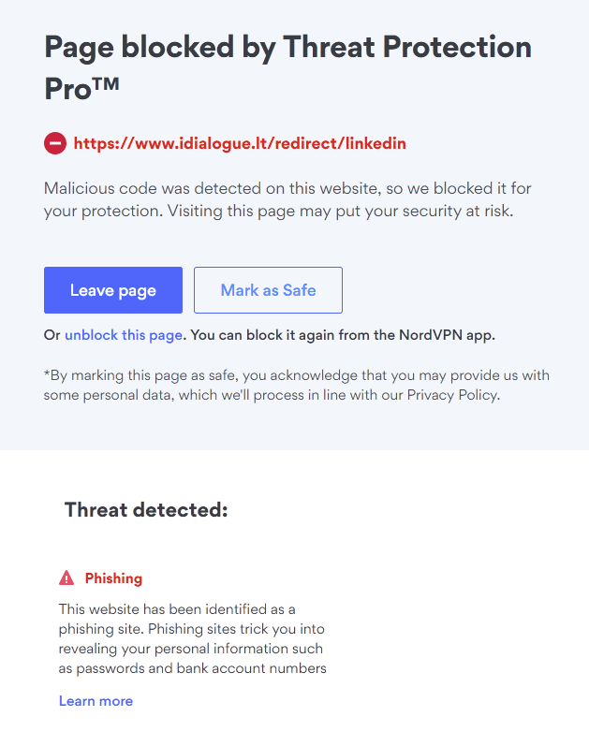Click the red 'Phishing' threat label
The image size is (589, 746).
pos(113,578)
